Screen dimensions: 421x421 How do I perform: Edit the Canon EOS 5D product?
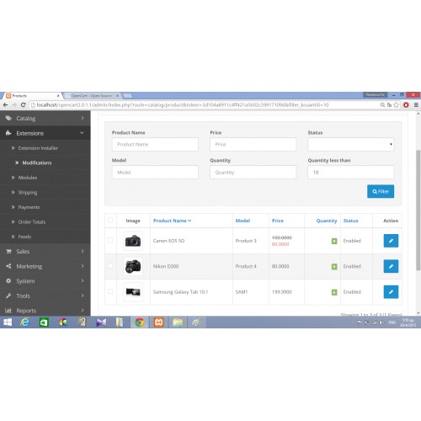pyautogui.click(x=391, y=241)
